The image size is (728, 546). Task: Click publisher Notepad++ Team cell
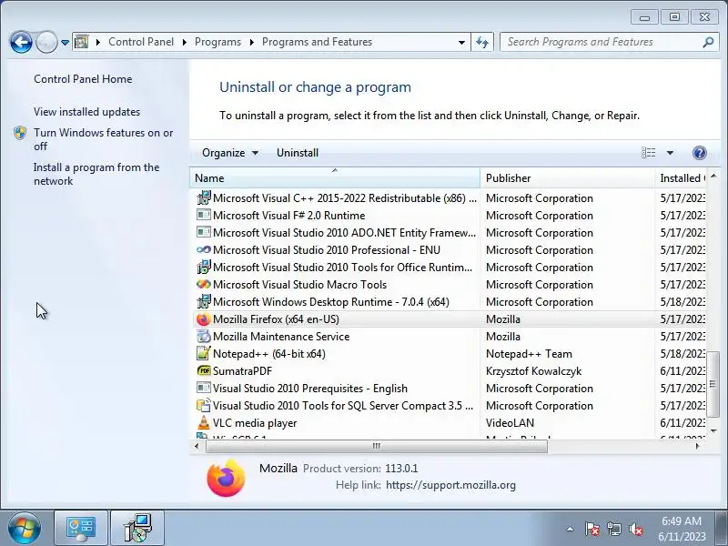tap(529, 354)
